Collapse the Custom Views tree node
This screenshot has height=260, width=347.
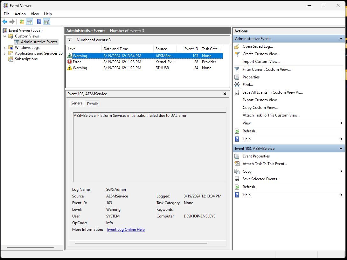[5, 36]
